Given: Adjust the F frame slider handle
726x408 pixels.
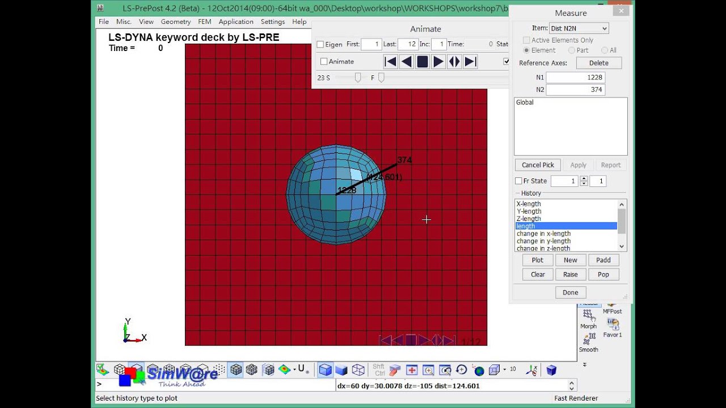Looking at the screenshot, I should pyautogui.click(x=381, y=78).
